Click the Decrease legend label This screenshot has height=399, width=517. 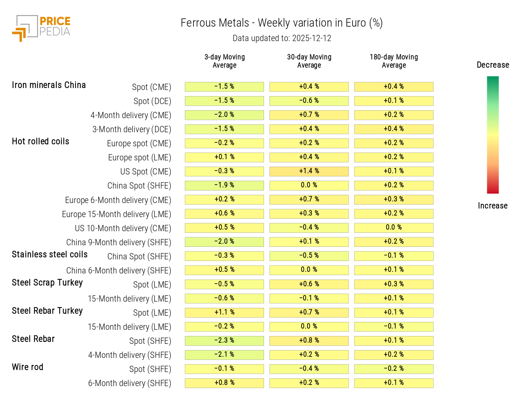tap(493, 65)
